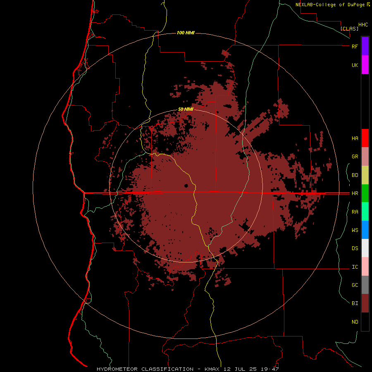Click the magenta UK color swatch
The width and height of the screenshot is (372, 372).
point(365,64)
